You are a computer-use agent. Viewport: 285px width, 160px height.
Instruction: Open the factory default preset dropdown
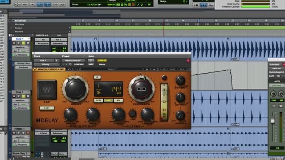click(x=73, y=60)
